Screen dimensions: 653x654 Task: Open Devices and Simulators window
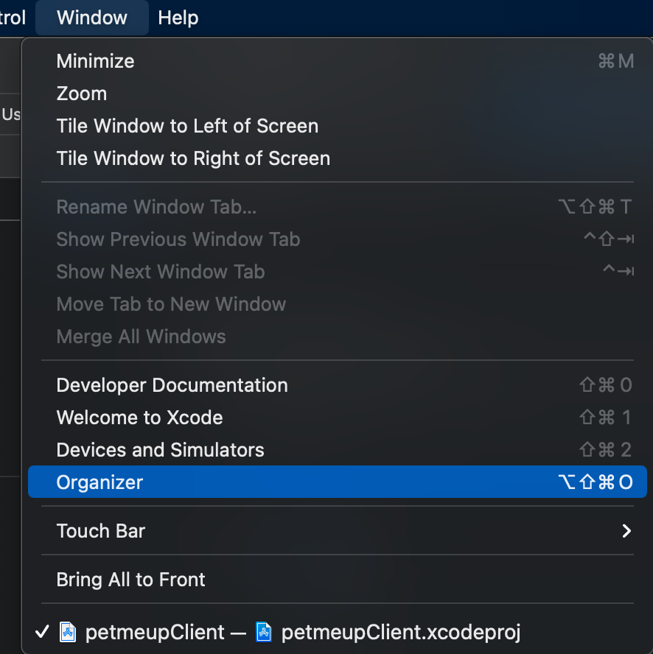338,450
